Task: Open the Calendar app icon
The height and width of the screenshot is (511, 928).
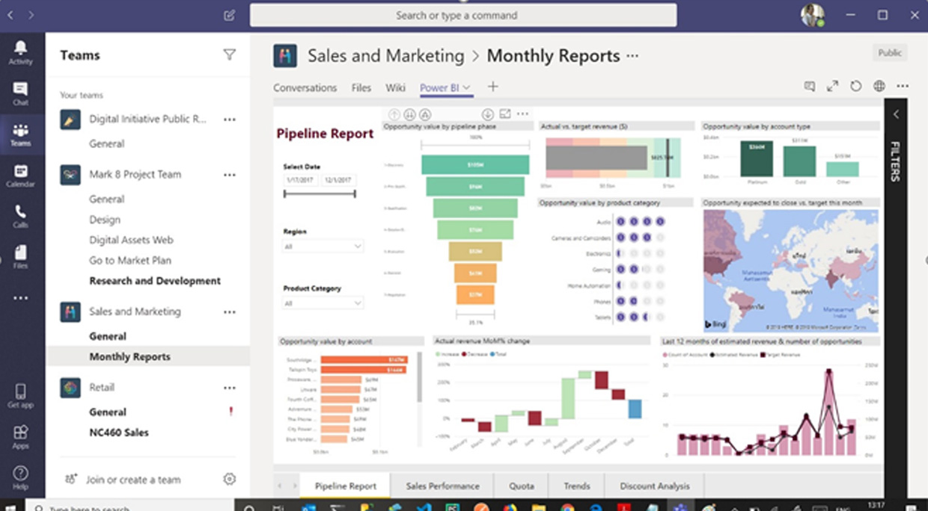Action: point(20,176)
